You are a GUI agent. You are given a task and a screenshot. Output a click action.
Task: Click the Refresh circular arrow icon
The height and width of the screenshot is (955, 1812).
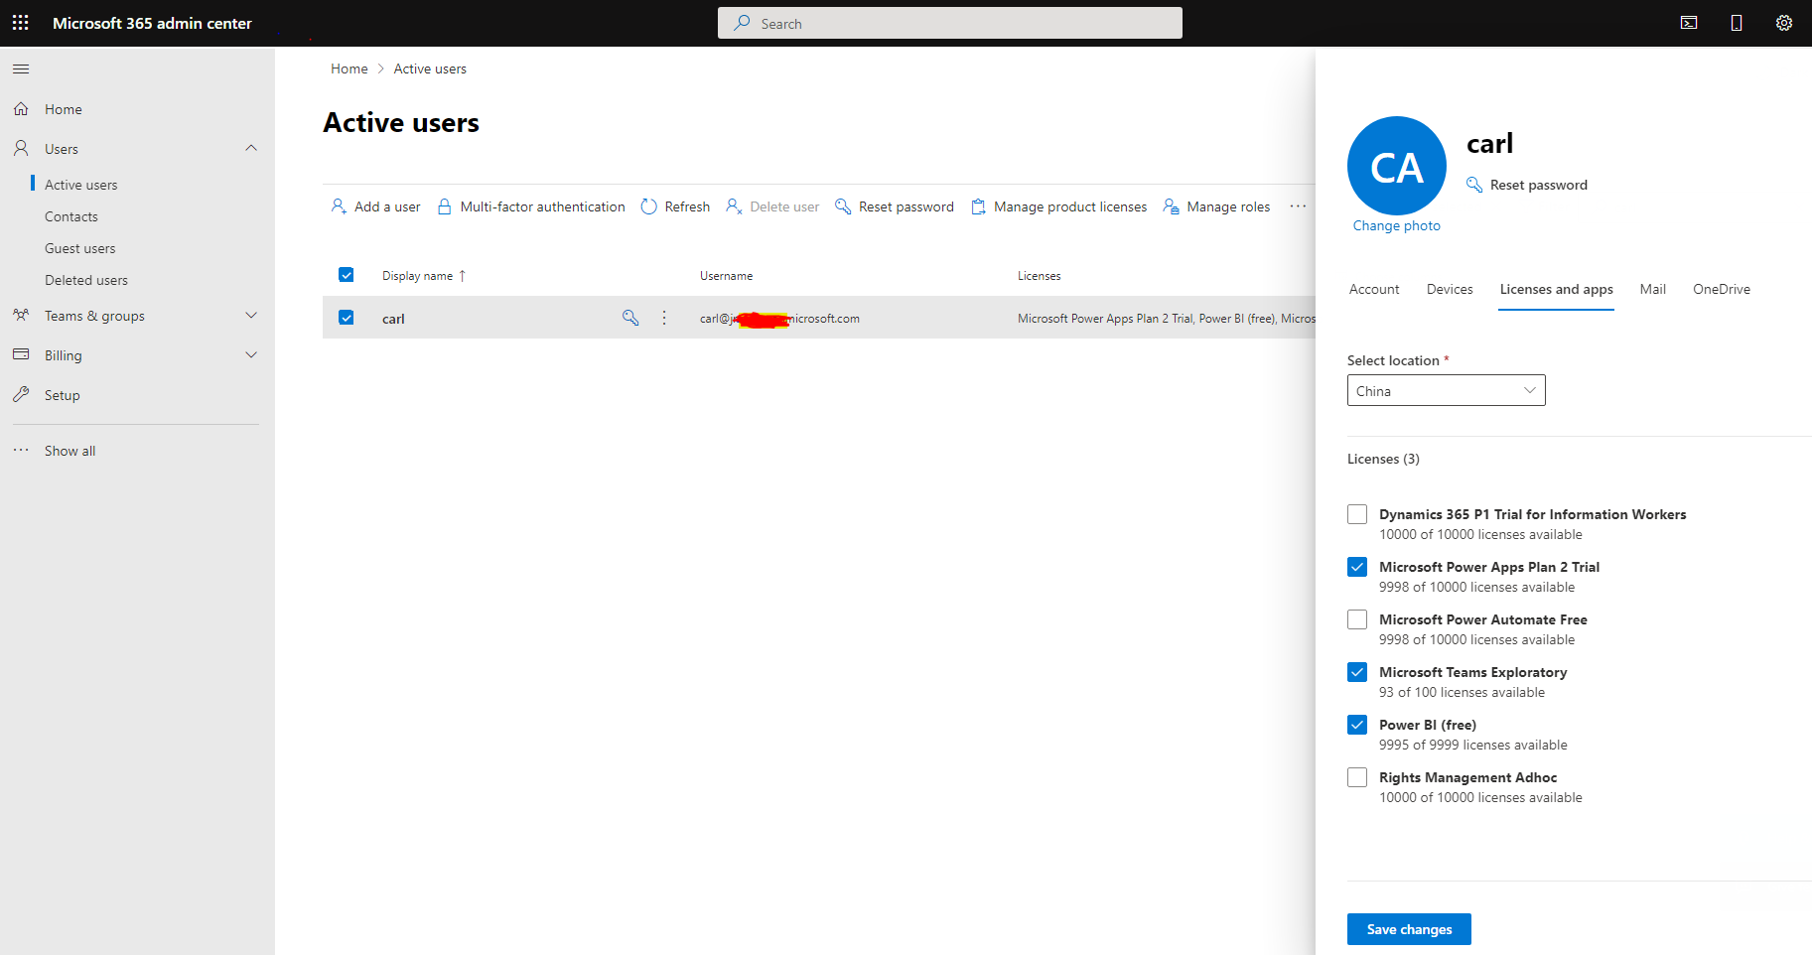648,206
